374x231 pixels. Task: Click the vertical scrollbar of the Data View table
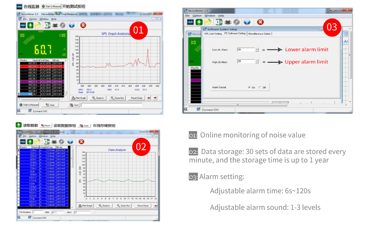coord(72,177)
